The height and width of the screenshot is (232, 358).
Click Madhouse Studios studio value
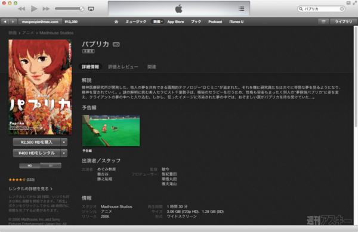click(x=116, y=207)
